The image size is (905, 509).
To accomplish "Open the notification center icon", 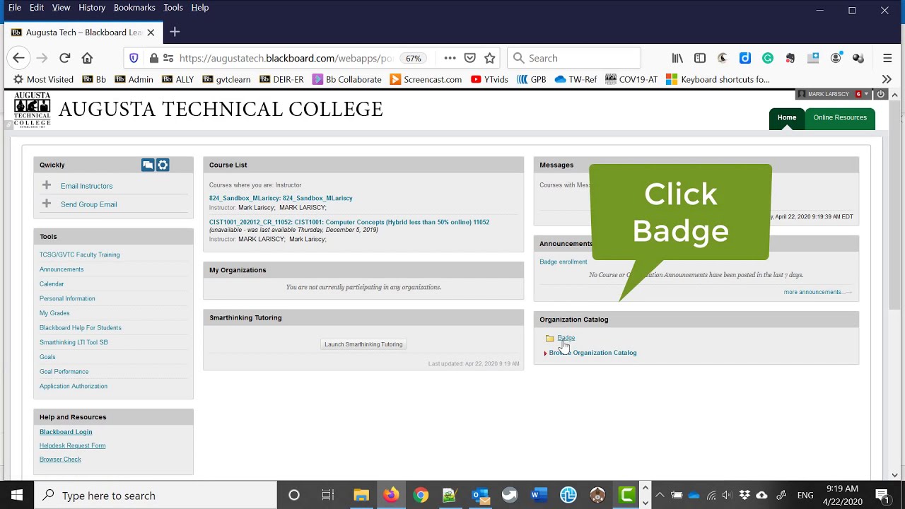I will coord(882,495).
